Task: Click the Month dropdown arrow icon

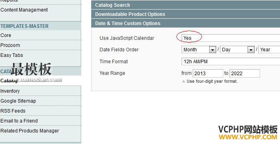Action: point(212,50)
